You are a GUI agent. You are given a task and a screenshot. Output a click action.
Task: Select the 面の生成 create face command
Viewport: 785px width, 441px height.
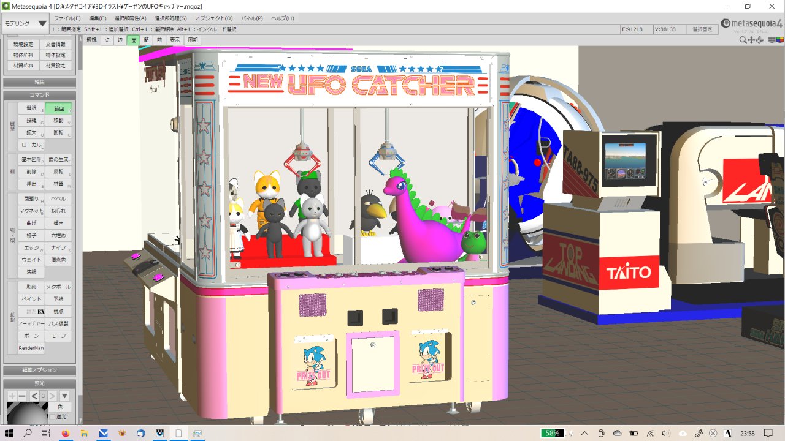point(59,159)
